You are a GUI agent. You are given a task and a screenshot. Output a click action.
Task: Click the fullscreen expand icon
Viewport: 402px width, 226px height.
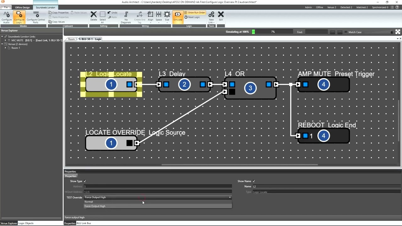coord(398,32)
